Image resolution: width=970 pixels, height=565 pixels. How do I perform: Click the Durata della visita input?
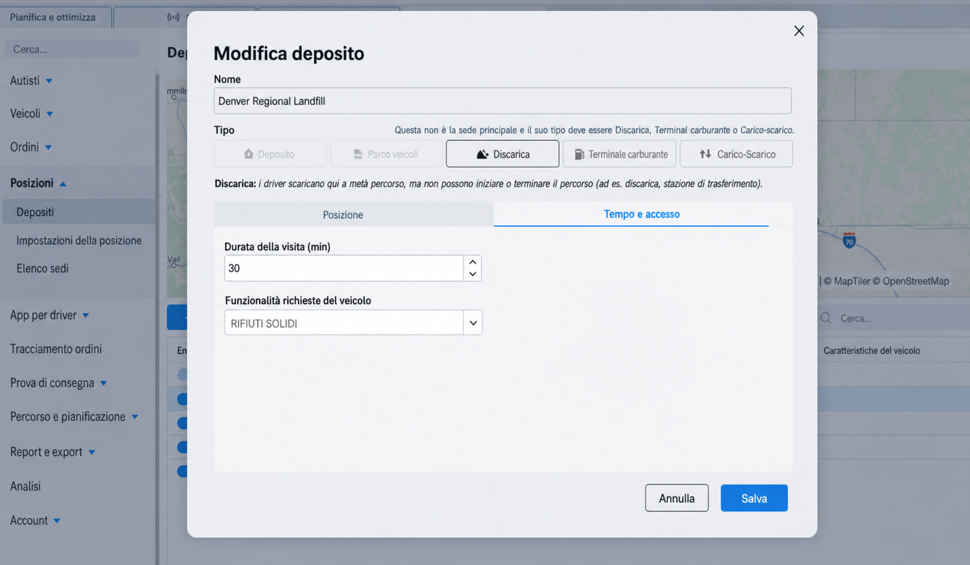pos(344,268)
